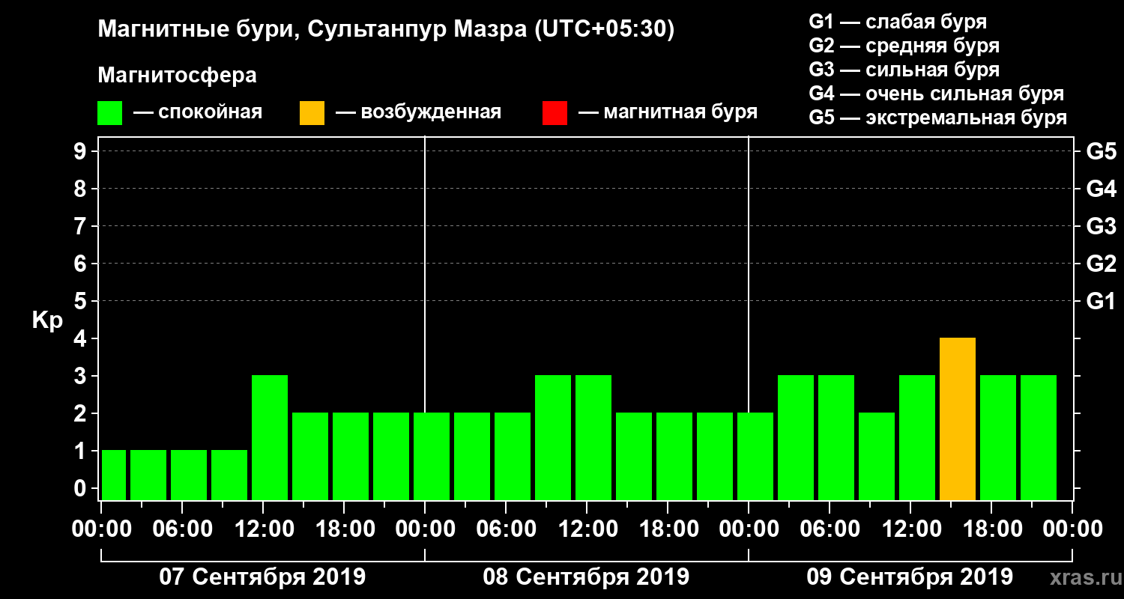Click the '— возбужденная' legend label
This screenshot has width=1124, height=599.
(x=418, y=112)
